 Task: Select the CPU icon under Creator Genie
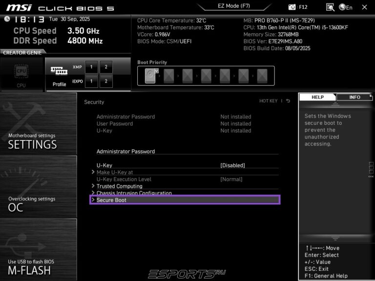[21, 74]
